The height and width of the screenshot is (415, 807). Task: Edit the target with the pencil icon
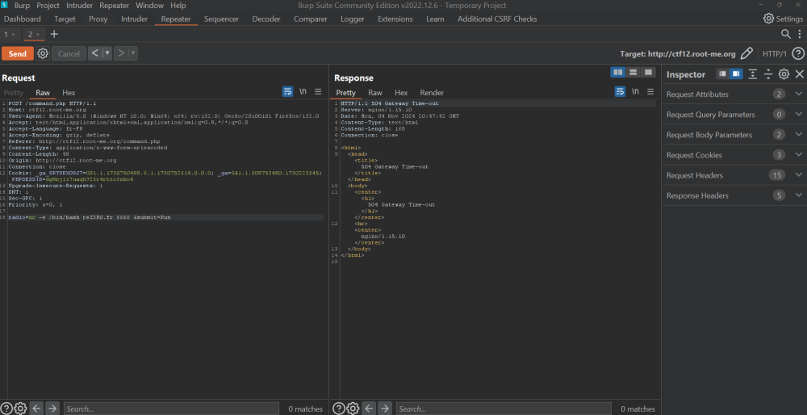click(x=746, y=53)
